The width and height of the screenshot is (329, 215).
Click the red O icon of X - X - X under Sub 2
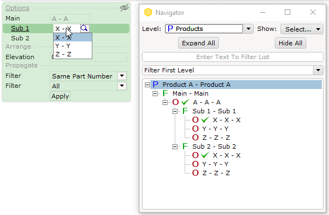tap(195, 155)
